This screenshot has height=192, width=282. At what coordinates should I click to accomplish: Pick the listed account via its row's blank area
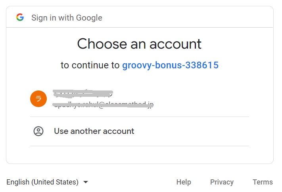pos(201,99)
